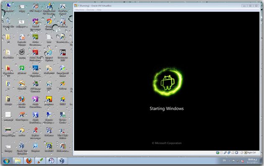
Task: Select the Oracle VM VirtualBox desktop shortcut
Action: pyautogui.click(x=22, y=148)
